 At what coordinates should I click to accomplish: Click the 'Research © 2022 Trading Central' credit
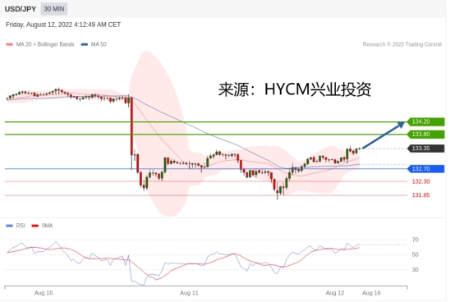coord(402,44)
